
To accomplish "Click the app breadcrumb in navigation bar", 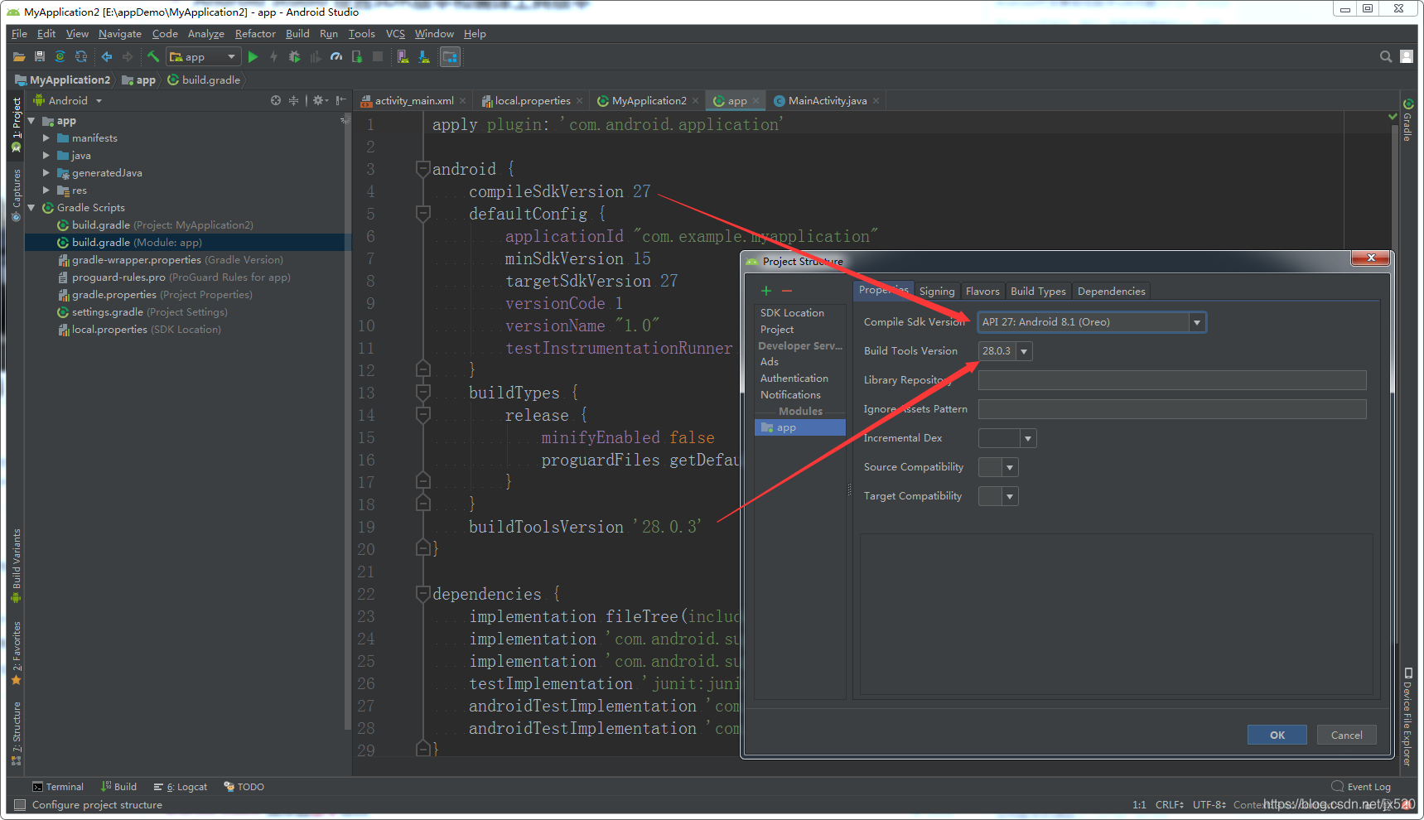I will click(x=138, y=80).
